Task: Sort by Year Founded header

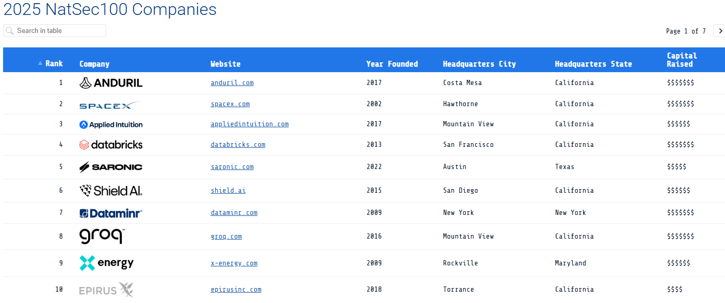Action: click(392, 64)
